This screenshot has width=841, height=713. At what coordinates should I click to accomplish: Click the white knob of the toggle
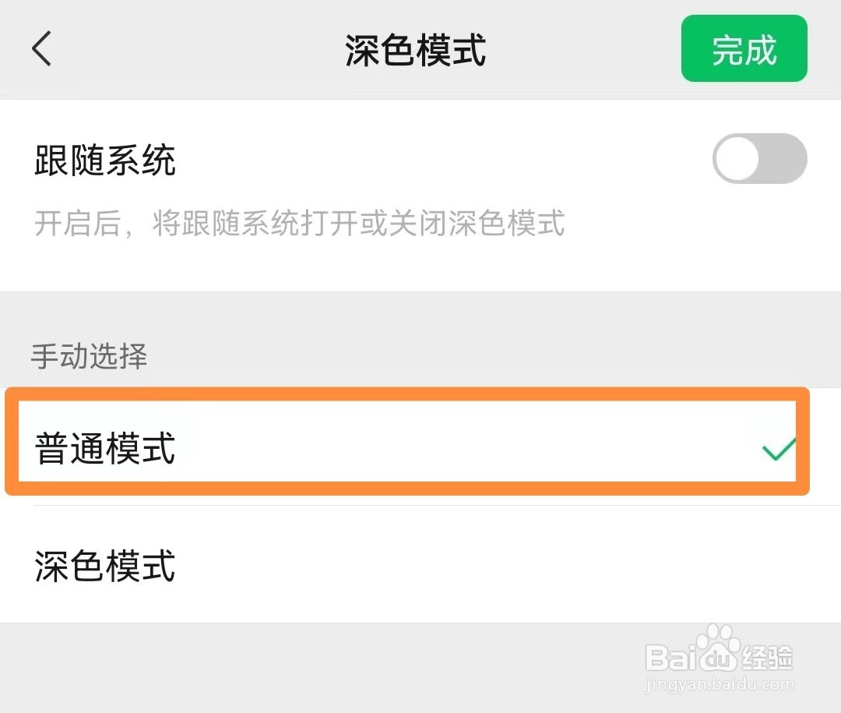(737, 159)
